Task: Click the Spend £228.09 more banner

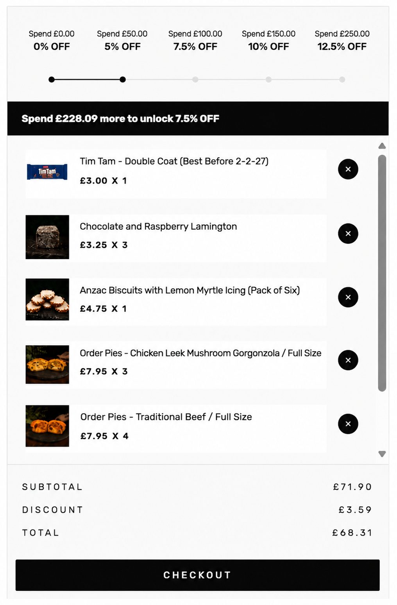Action: pos(198,118)
